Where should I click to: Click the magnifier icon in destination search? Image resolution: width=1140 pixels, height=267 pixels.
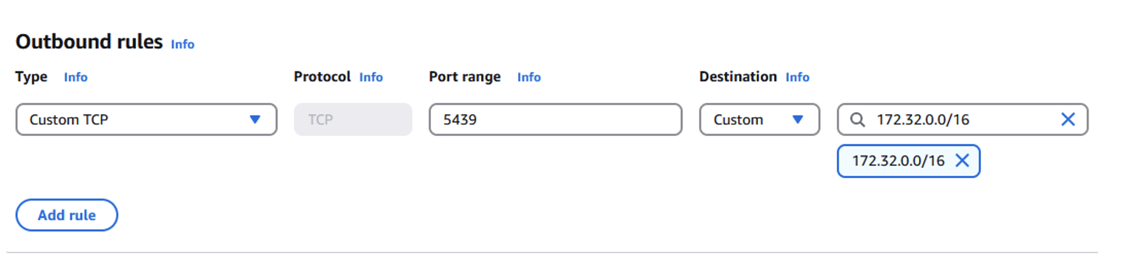click(x=858, y=120)
